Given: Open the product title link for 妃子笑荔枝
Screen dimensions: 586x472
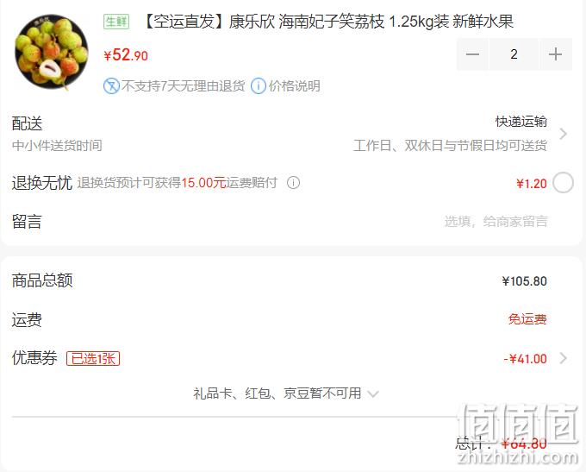Looking at the screenshot, I should click(x=327, y=22).
